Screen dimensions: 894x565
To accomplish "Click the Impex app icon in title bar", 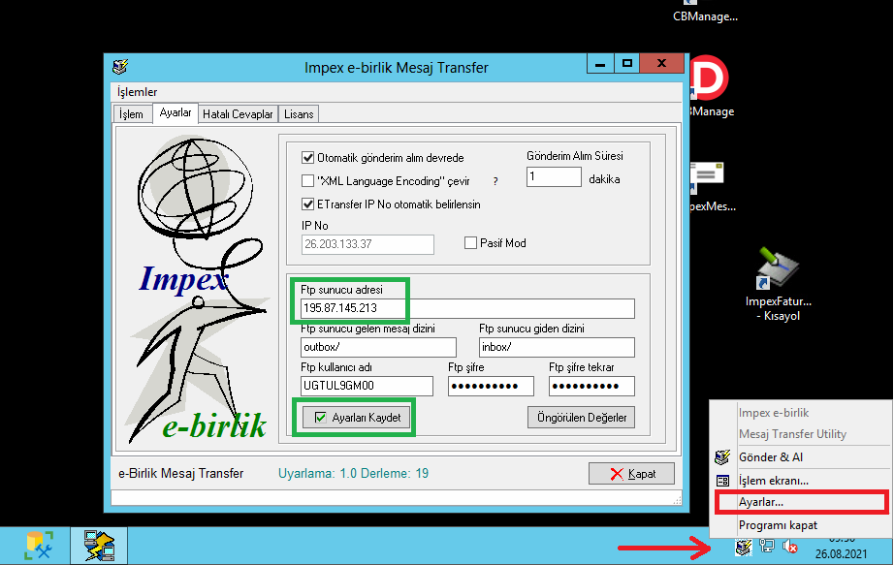I will (x=120, y=67).
